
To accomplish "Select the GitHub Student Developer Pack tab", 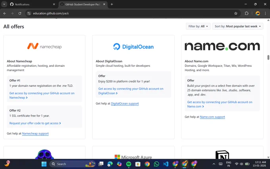I will (83, 4).
